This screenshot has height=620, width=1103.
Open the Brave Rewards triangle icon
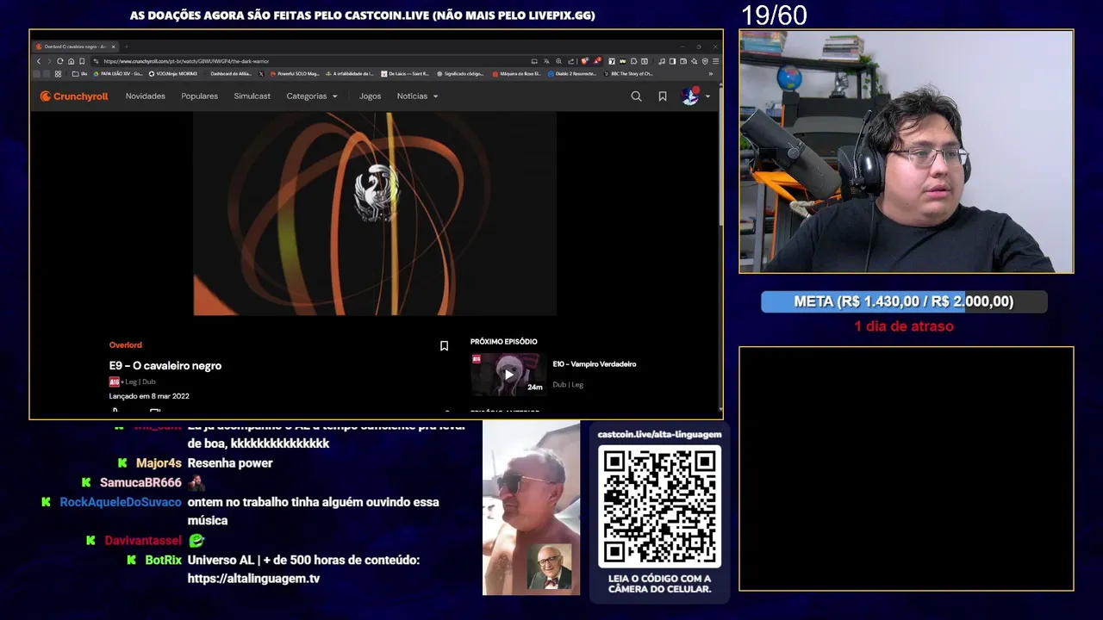pos(597,61)
